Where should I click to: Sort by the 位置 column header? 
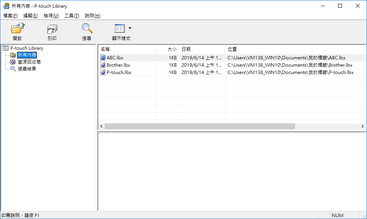[296, 49]
